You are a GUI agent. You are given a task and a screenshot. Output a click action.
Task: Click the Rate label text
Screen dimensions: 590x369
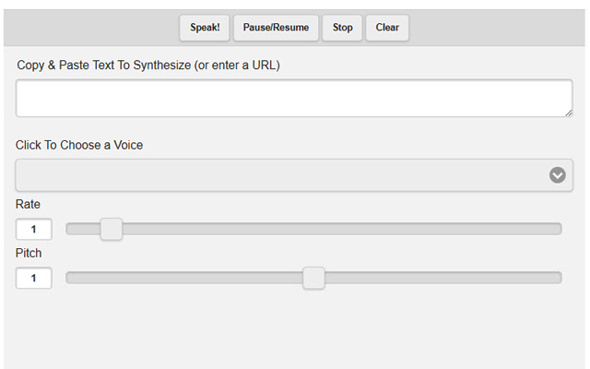pos(28,204)
